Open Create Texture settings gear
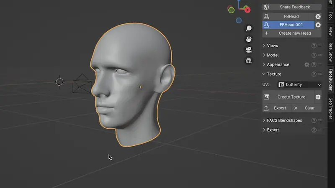The image size is (335, 188). coord(318,97)
